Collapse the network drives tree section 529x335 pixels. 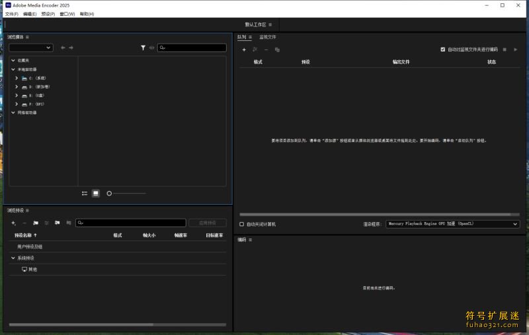pyautogui.click(x=13, y=112)
